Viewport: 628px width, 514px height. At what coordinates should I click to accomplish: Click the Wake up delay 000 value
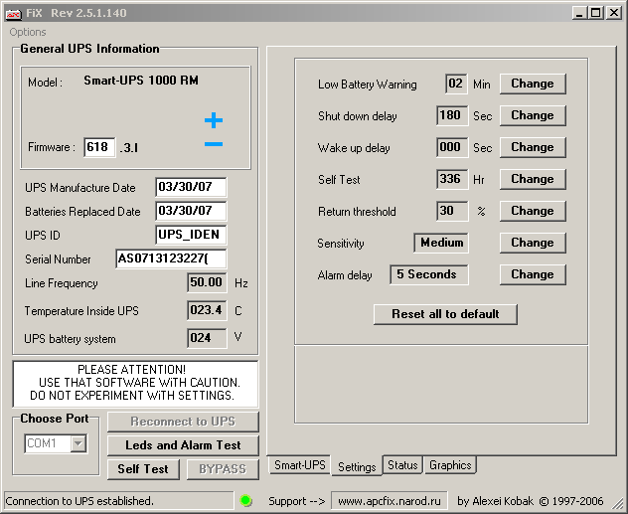(x=452, y=147)
